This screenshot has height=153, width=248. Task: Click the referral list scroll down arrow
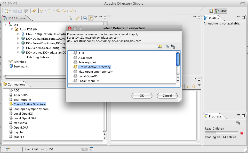click(x=178, y=81)
